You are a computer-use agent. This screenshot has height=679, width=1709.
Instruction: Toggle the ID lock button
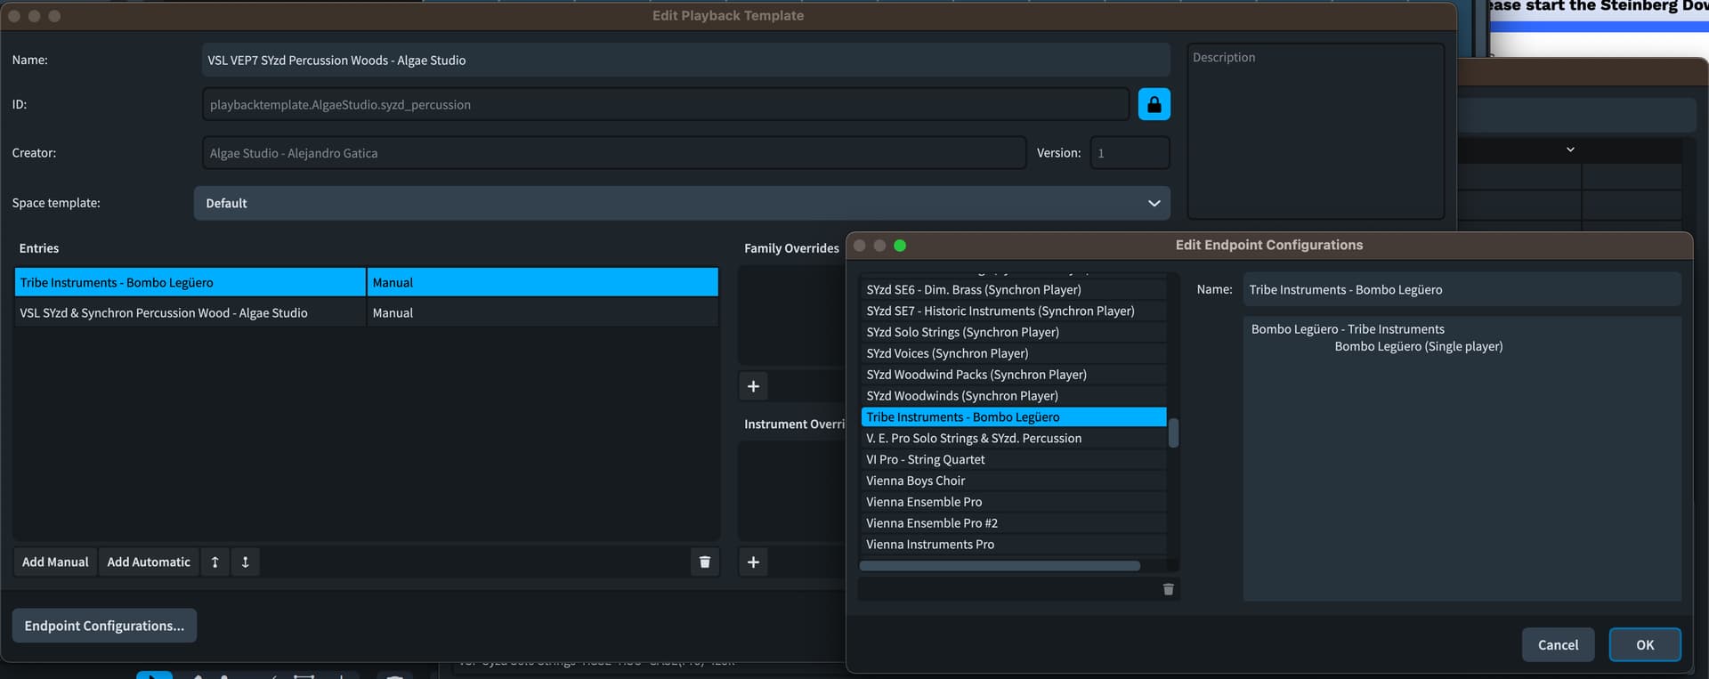[x=1154, y=104]
